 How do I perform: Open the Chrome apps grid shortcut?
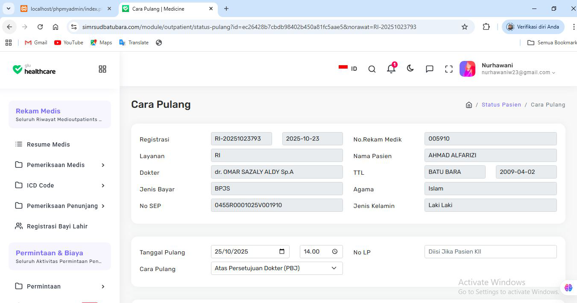tap(9, 43)
